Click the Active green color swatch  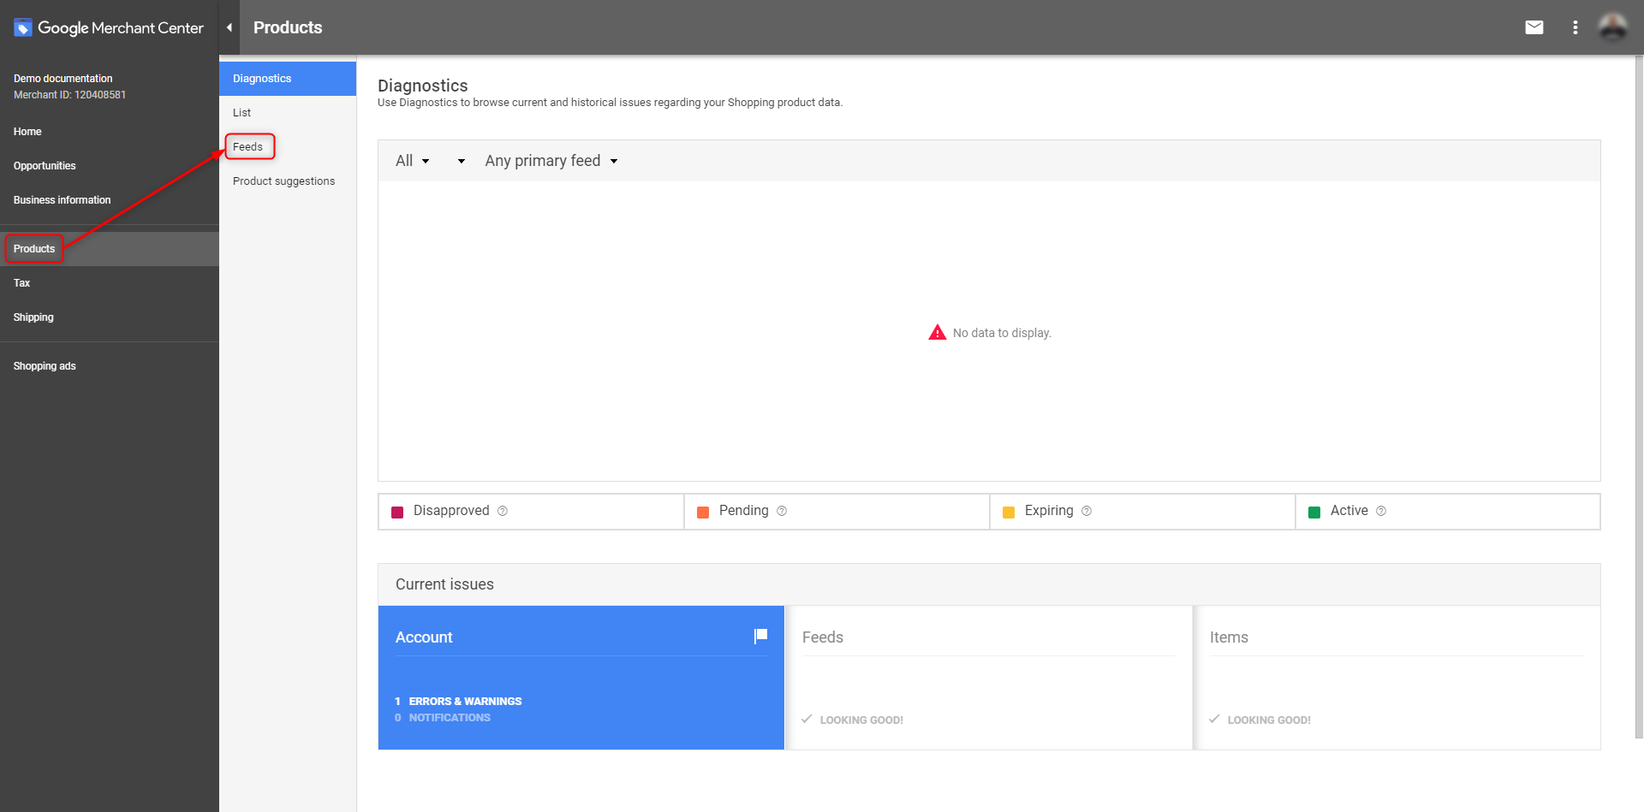click(1314, 513)
